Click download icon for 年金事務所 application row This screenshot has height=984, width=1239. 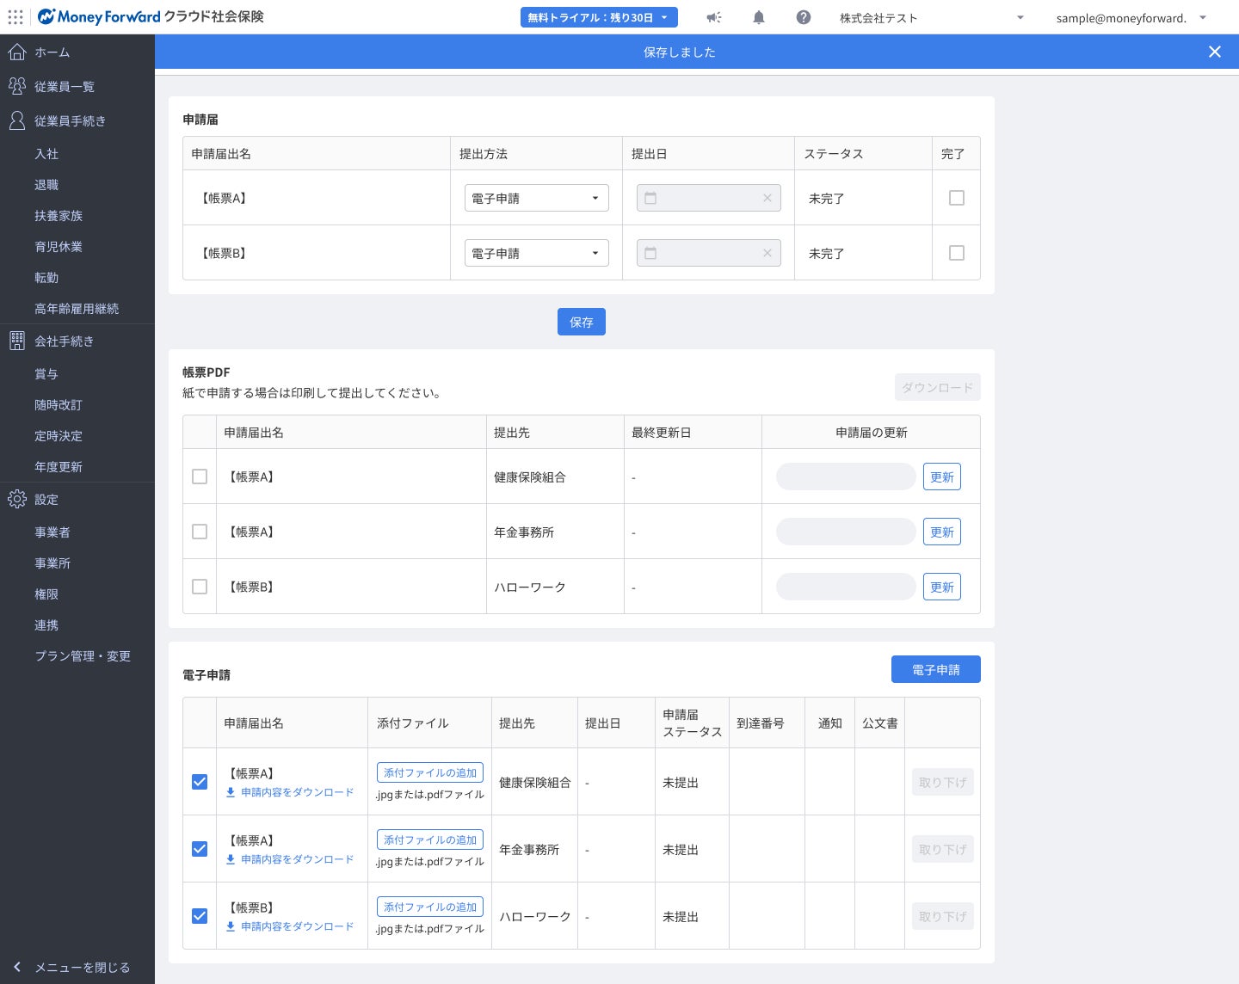[x=231, y=859]
